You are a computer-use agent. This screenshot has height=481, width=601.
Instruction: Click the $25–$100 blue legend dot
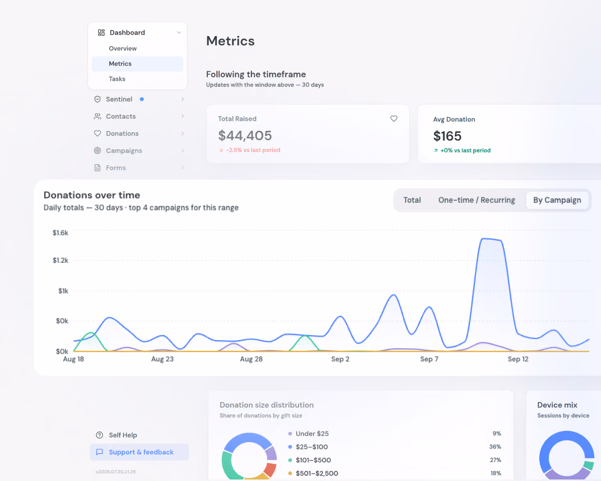pos(290,447)
